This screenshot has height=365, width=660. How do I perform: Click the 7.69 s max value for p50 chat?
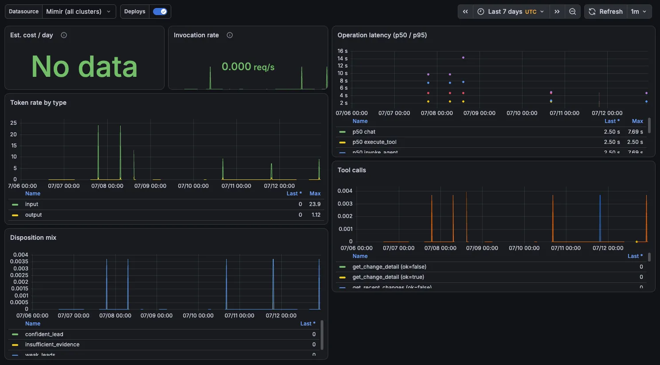coord(635,132)
